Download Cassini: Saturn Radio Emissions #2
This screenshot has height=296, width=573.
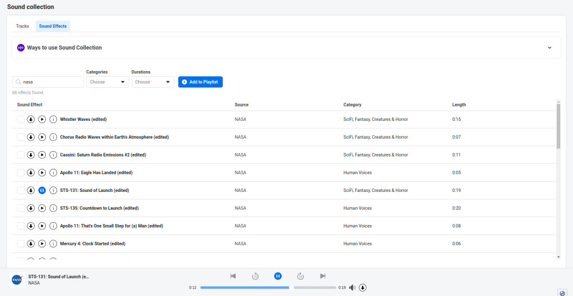[x=31, y=154]
